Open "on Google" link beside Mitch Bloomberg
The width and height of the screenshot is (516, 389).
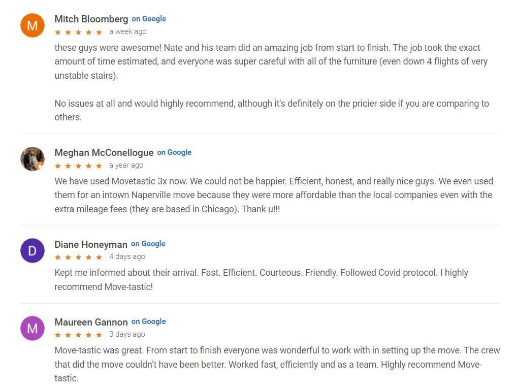coord(149,19)
